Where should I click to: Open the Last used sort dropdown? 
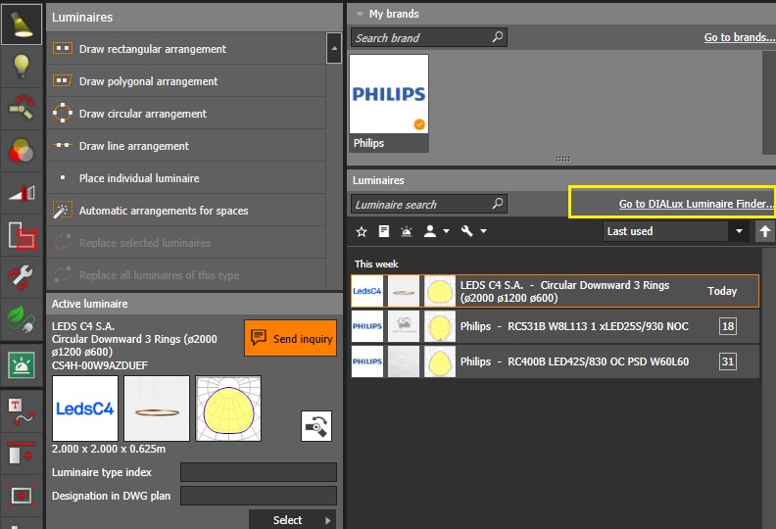point(676,231)
